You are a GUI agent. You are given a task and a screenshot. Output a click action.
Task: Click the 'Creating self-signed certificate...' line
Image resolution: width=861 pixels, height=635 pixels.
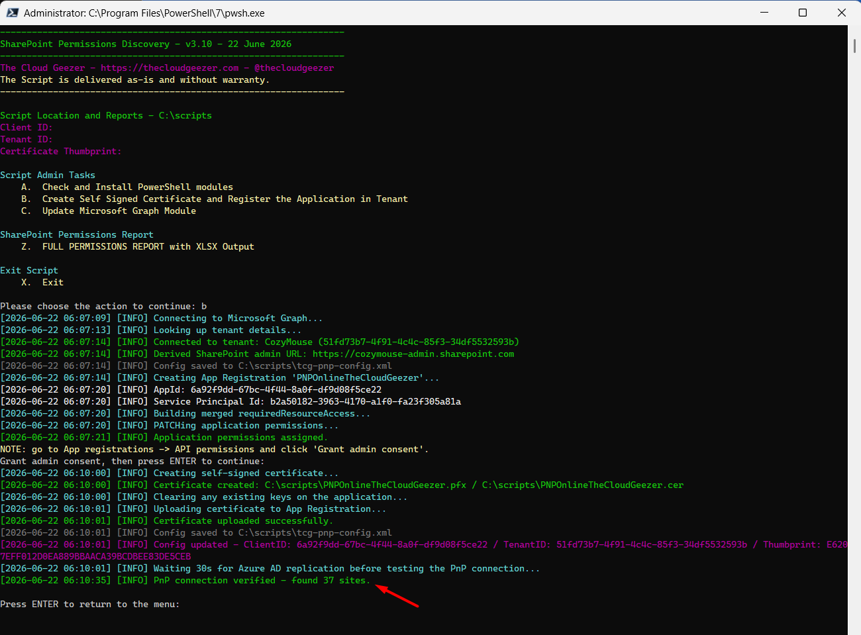click(170, 473)
